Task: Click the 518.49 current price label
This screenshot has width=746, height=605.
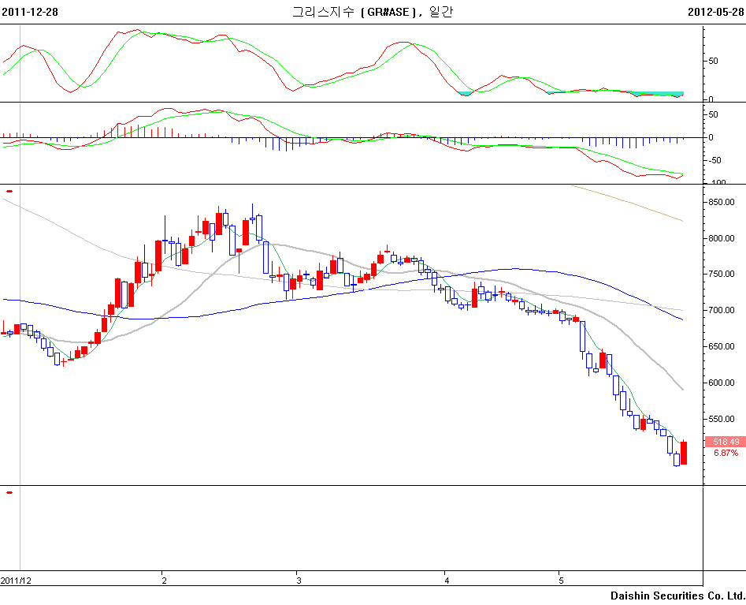Action: [x=726, y=442]
